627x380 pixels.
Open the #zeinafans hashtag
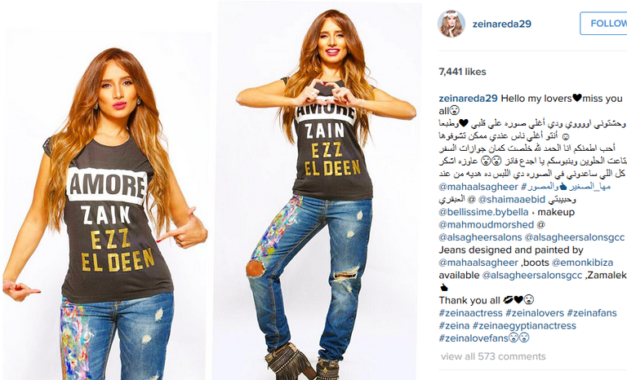tap(592, 313)
